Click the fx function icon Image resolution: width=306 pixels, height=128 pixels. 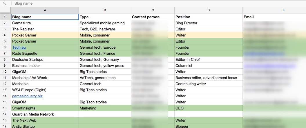tap(4, 3)
